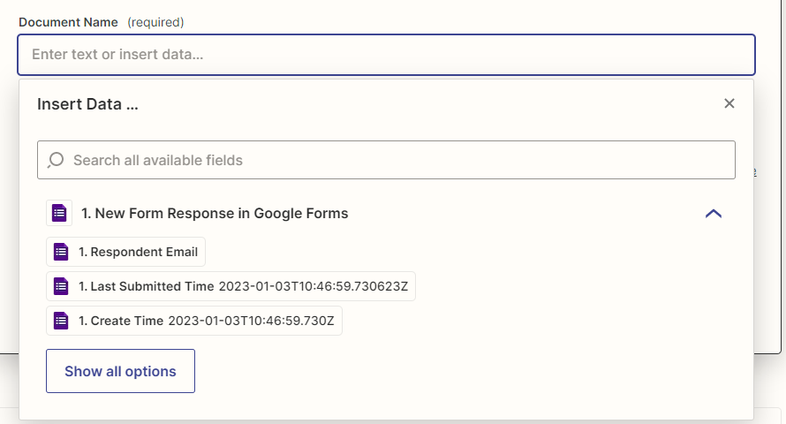Click the Insert Data heading

87,104
